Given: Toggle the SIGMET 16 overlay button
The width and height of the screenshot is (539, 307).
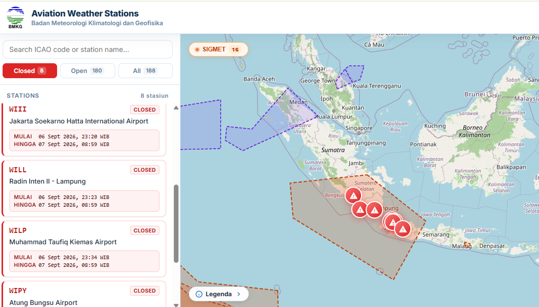Looking at the screenshot, I should 219,49.
